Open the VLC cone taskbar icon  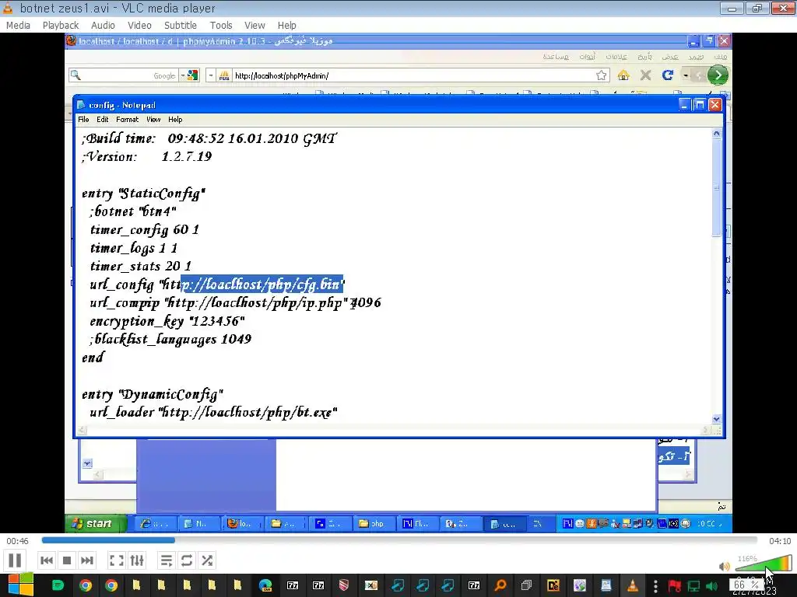click(632, 585)
